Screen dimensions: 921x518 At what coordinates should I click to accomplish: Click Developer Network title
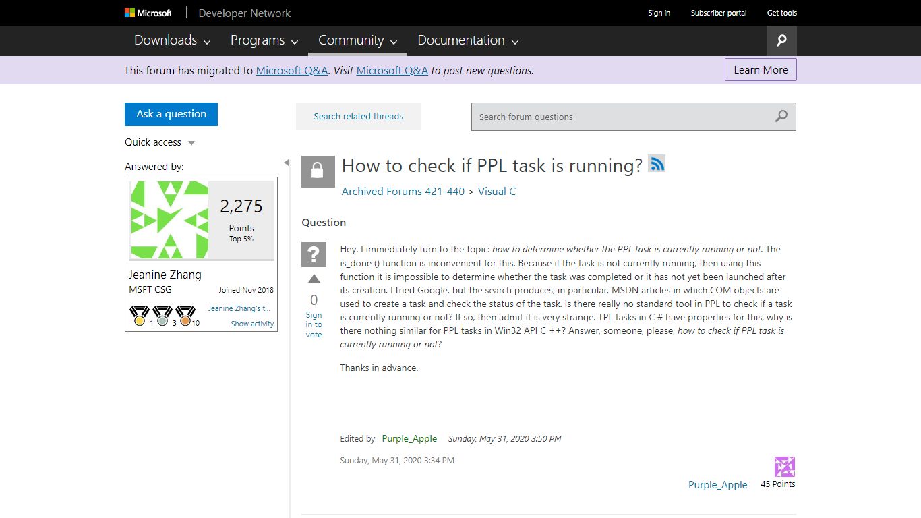(x=245, y=13)
